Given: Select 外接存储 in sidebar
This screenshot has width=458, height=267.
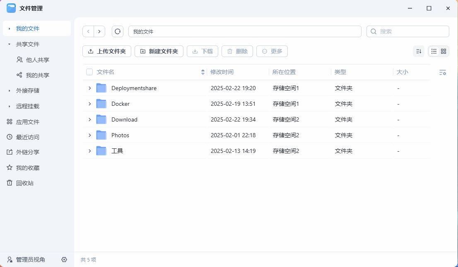Looking at the screenshot, I should point(27,91).
